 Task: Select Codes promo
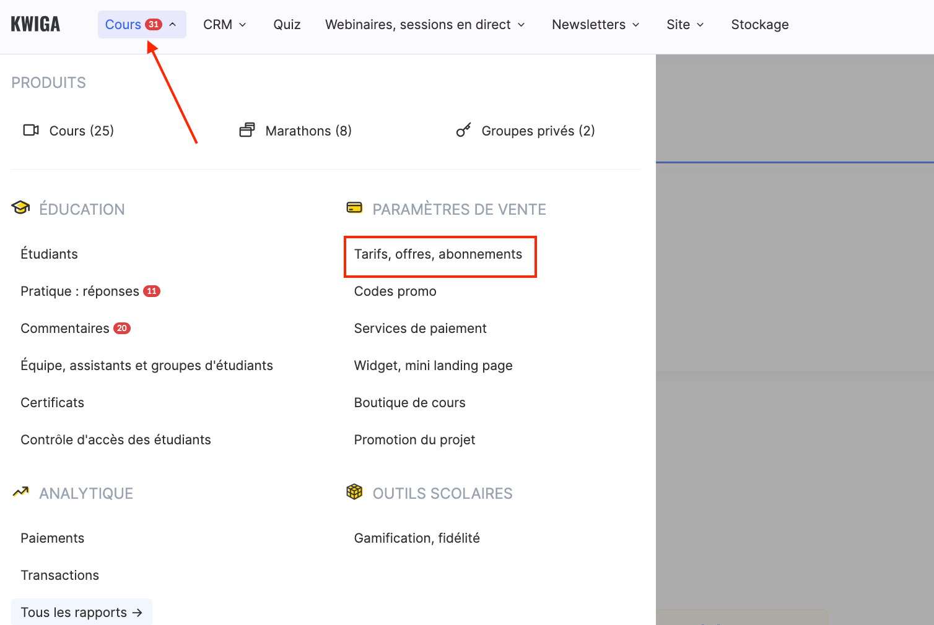tap(395, 291)
